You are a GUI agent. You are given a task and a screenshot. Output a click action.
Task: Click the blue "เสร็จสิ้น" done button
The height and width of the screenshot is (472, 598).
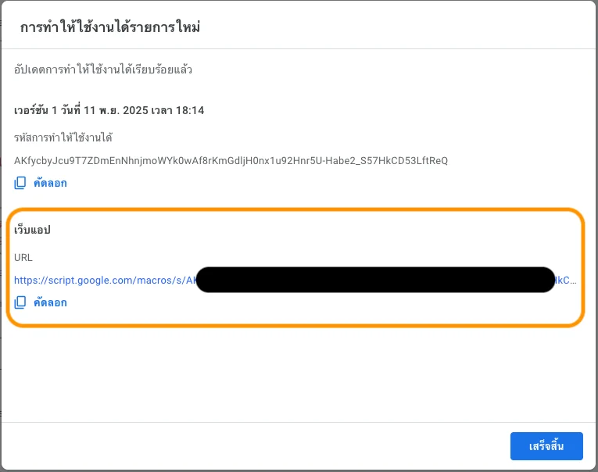(546, 446)
